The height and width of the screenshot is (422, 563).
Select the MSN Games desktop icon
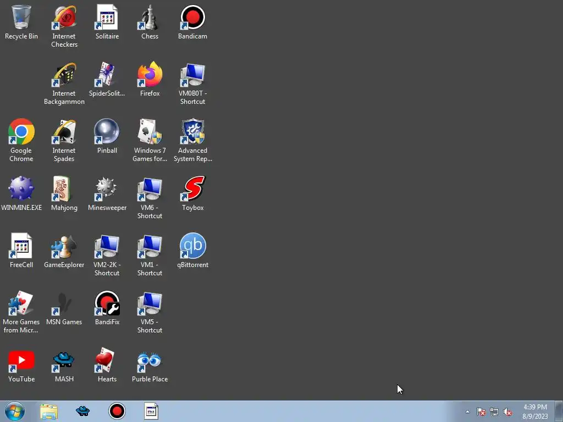pyautogui.click(x=64, y=308)
